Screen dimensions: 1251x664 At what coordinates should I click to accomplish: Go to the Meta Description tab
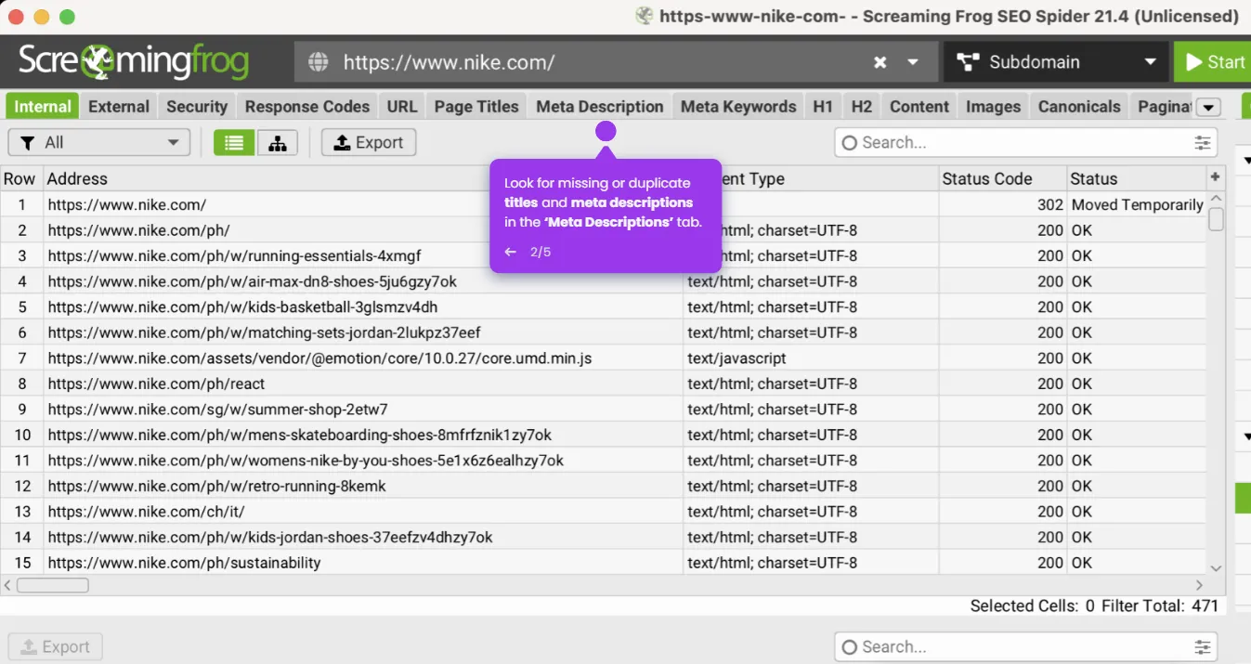600,106
